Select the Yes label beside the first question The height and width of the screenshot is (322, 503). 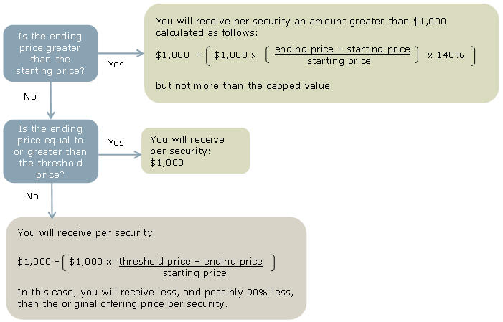pos(116,64)
